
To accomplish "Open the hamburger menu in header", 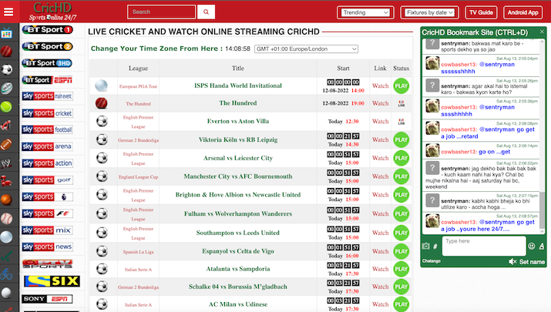I will tap(8, 12).
